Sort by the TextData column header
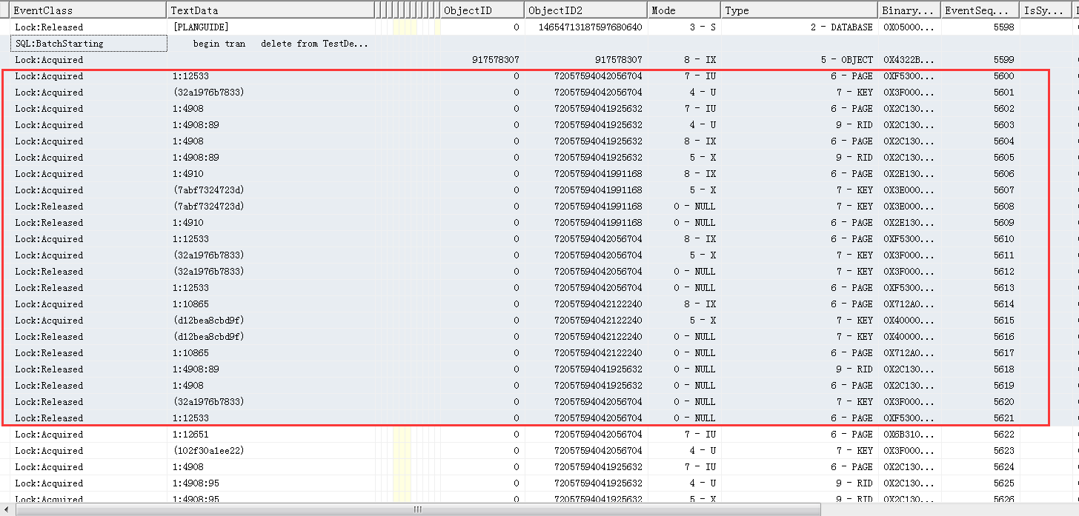The width and height of the screenshot is (1079, 516). [270, 10]
